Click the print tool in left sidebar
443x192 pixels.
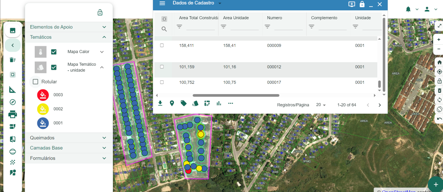pos(13,114)
